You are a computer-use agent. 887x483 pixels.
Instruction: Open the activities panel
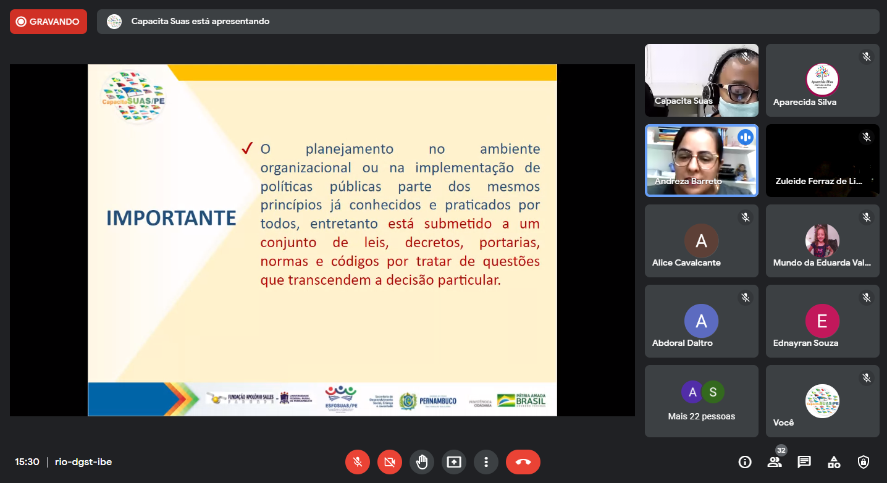834,462
